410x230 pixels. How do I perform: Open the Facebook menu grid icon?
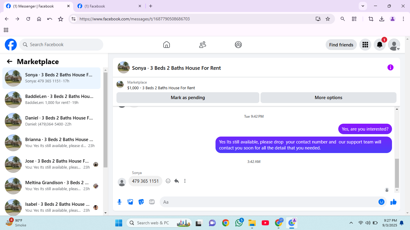coord(365,45)
